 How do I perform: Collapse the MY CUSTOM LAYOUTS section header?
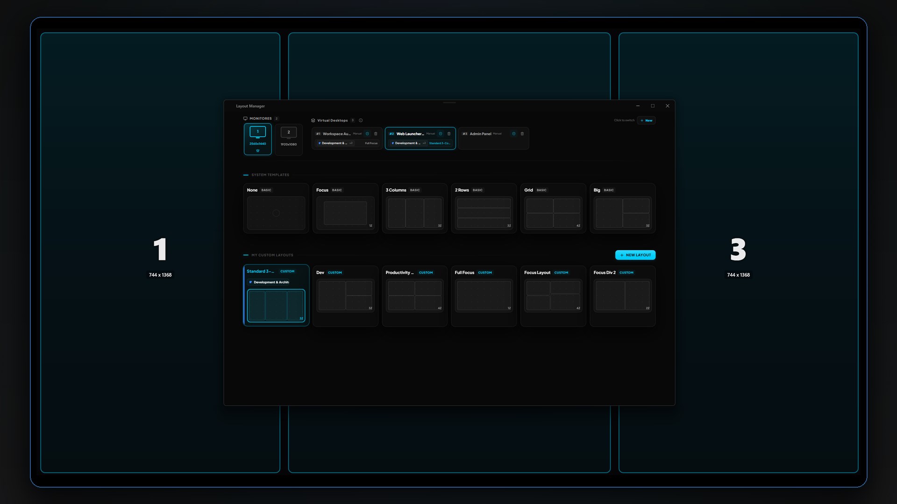[x=272, y=255]
